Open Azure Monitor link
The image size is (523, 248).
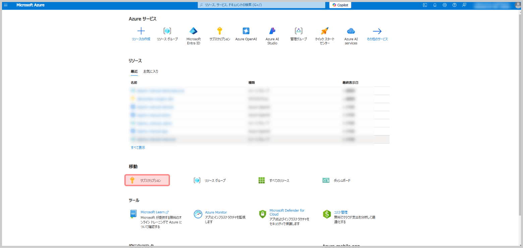coord(216,212)
